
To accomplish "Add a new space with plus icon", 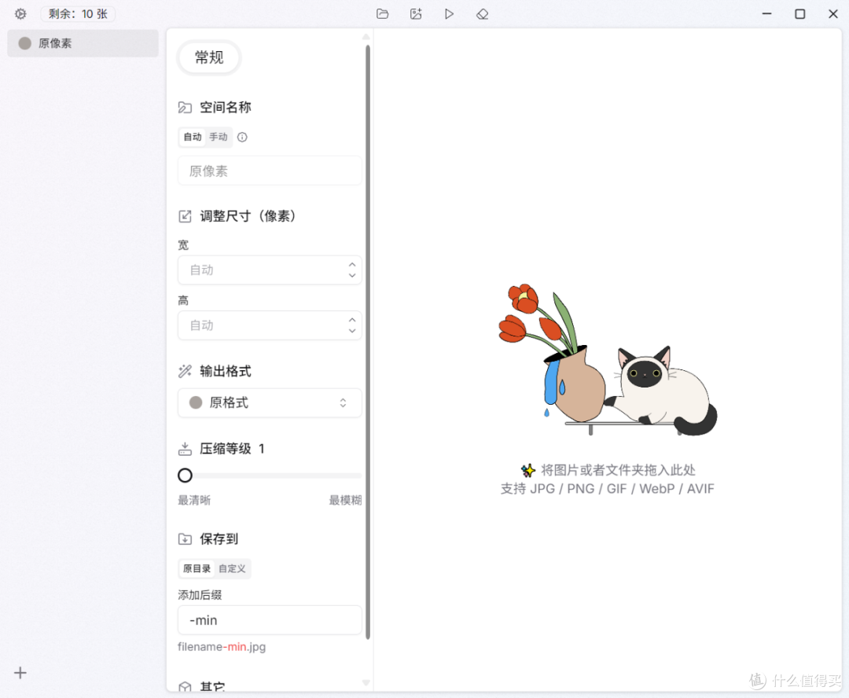I will tap(20, 673).
